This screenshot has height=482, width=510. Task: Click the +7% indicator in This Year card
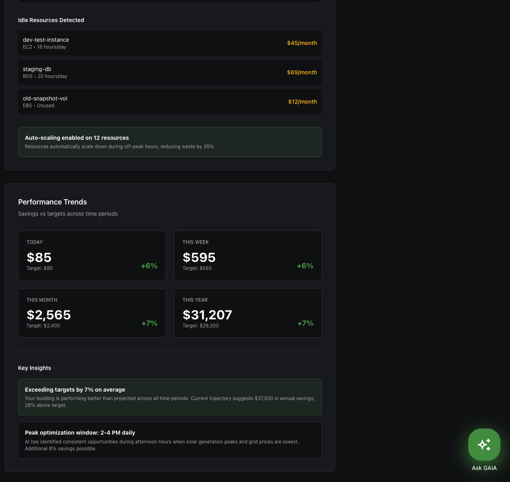pyautogui.click(x=305, y=323)
